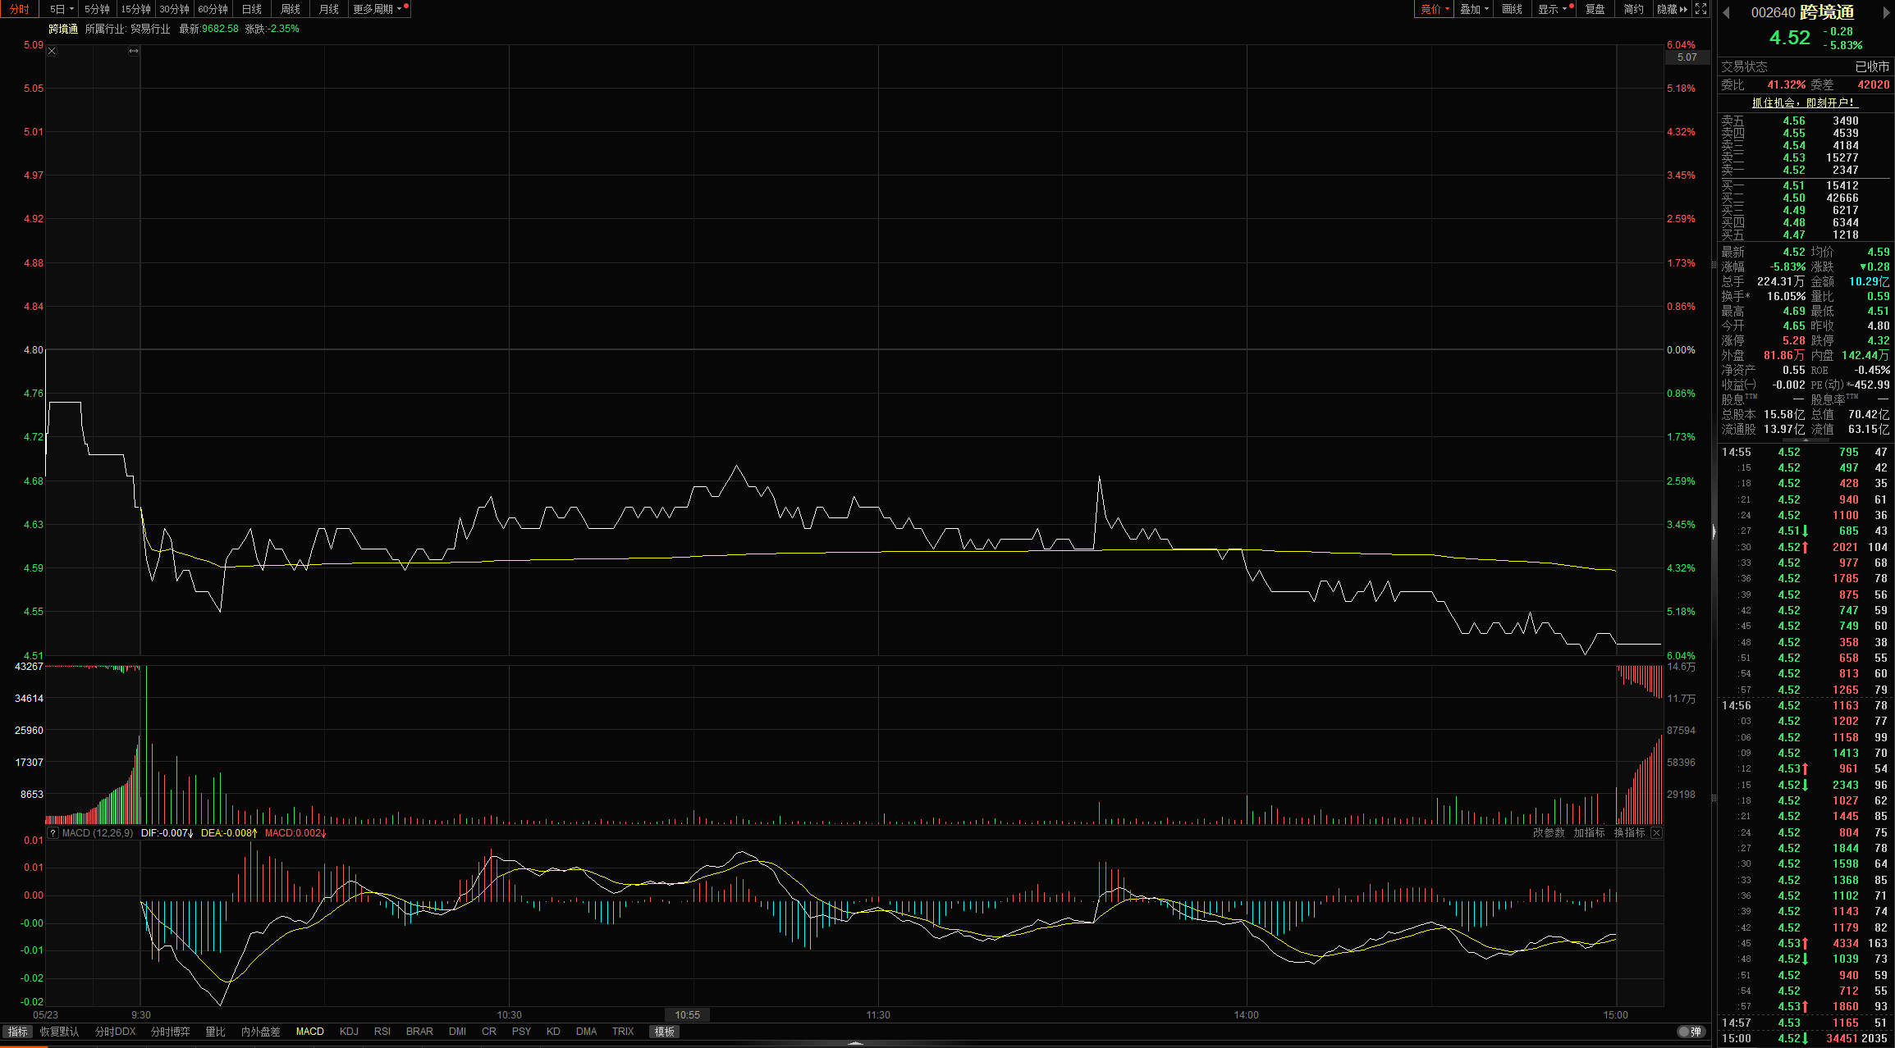1895x1048 pixels.
Task: Open the 叠加 overlay dropdown
Action: 1474,9
